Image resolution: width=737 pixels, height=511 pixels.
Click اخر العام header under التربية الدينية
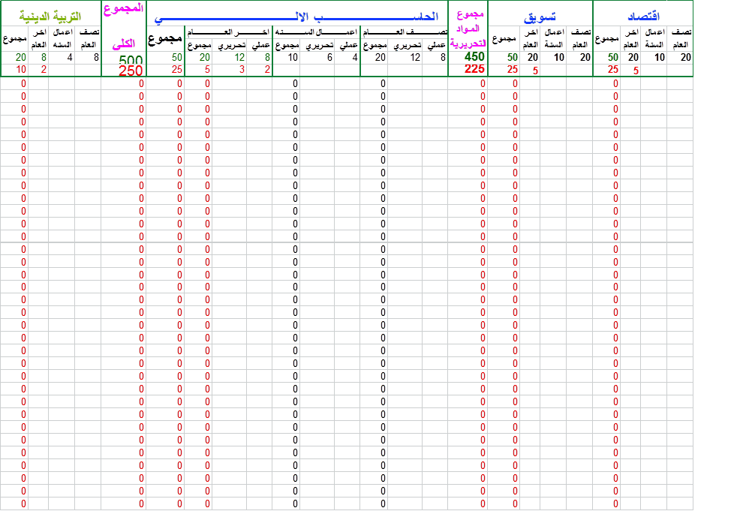38,38
